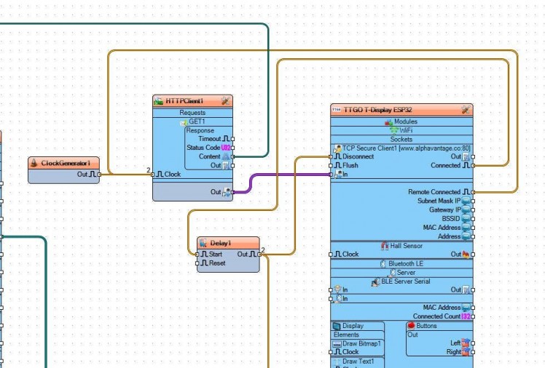Click the WiFi module icon
This screenshot has height=368, width=545.
[x=394, y=130]
